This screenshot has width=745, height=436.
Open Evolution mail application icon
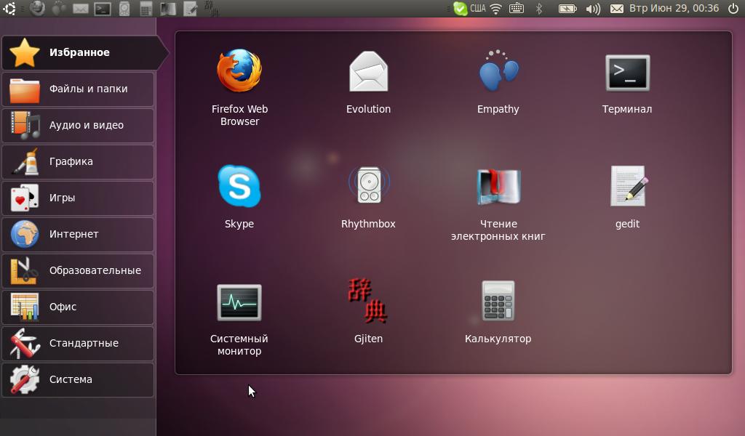[x=368, y=73]
